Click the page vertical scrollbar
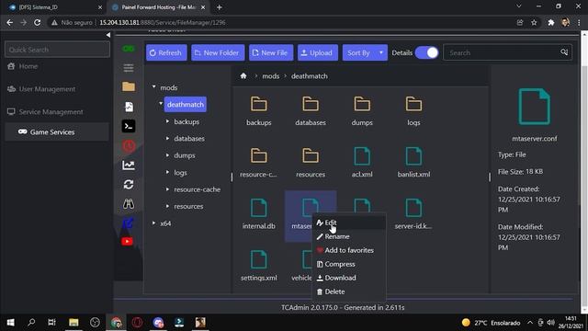Viewport: 588px width, 331px height. [584, 172]
